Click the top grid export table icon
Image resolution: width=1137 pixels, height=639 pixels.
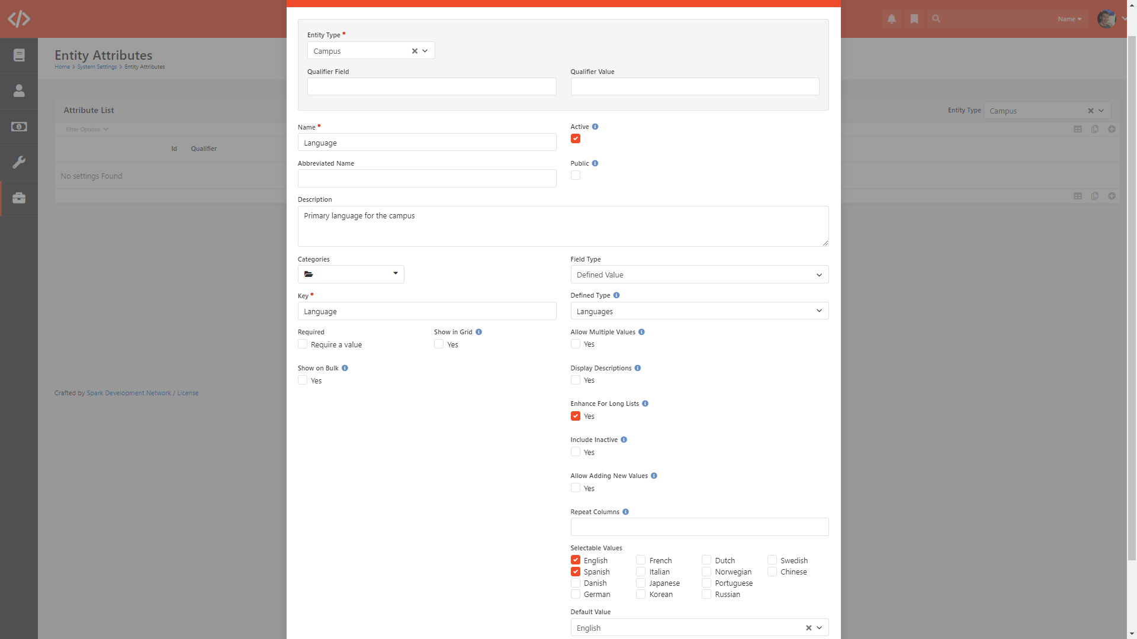(1078, 129)
